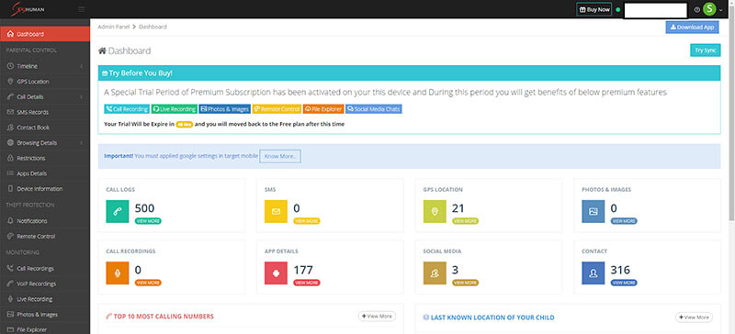
Task: Click View More under App Details
Action: click(307, 283)
